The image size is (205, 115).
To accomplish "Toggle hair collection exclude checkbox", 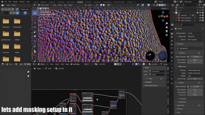I will 197,13.
